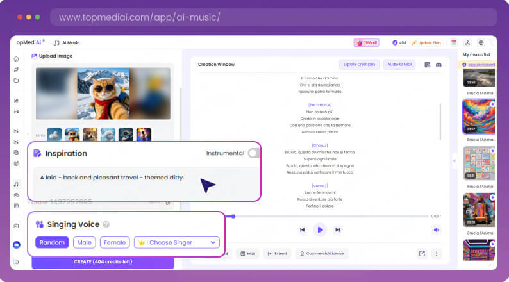
Task: Select the Random singing voice option
Action: [52, 242]
